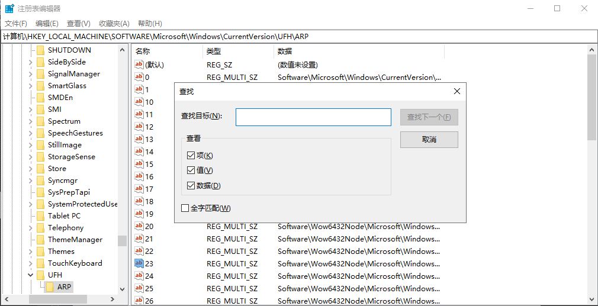Click the string icon of value 25
The width and height of the screenshot is (598, 306).
coord(139,288)
